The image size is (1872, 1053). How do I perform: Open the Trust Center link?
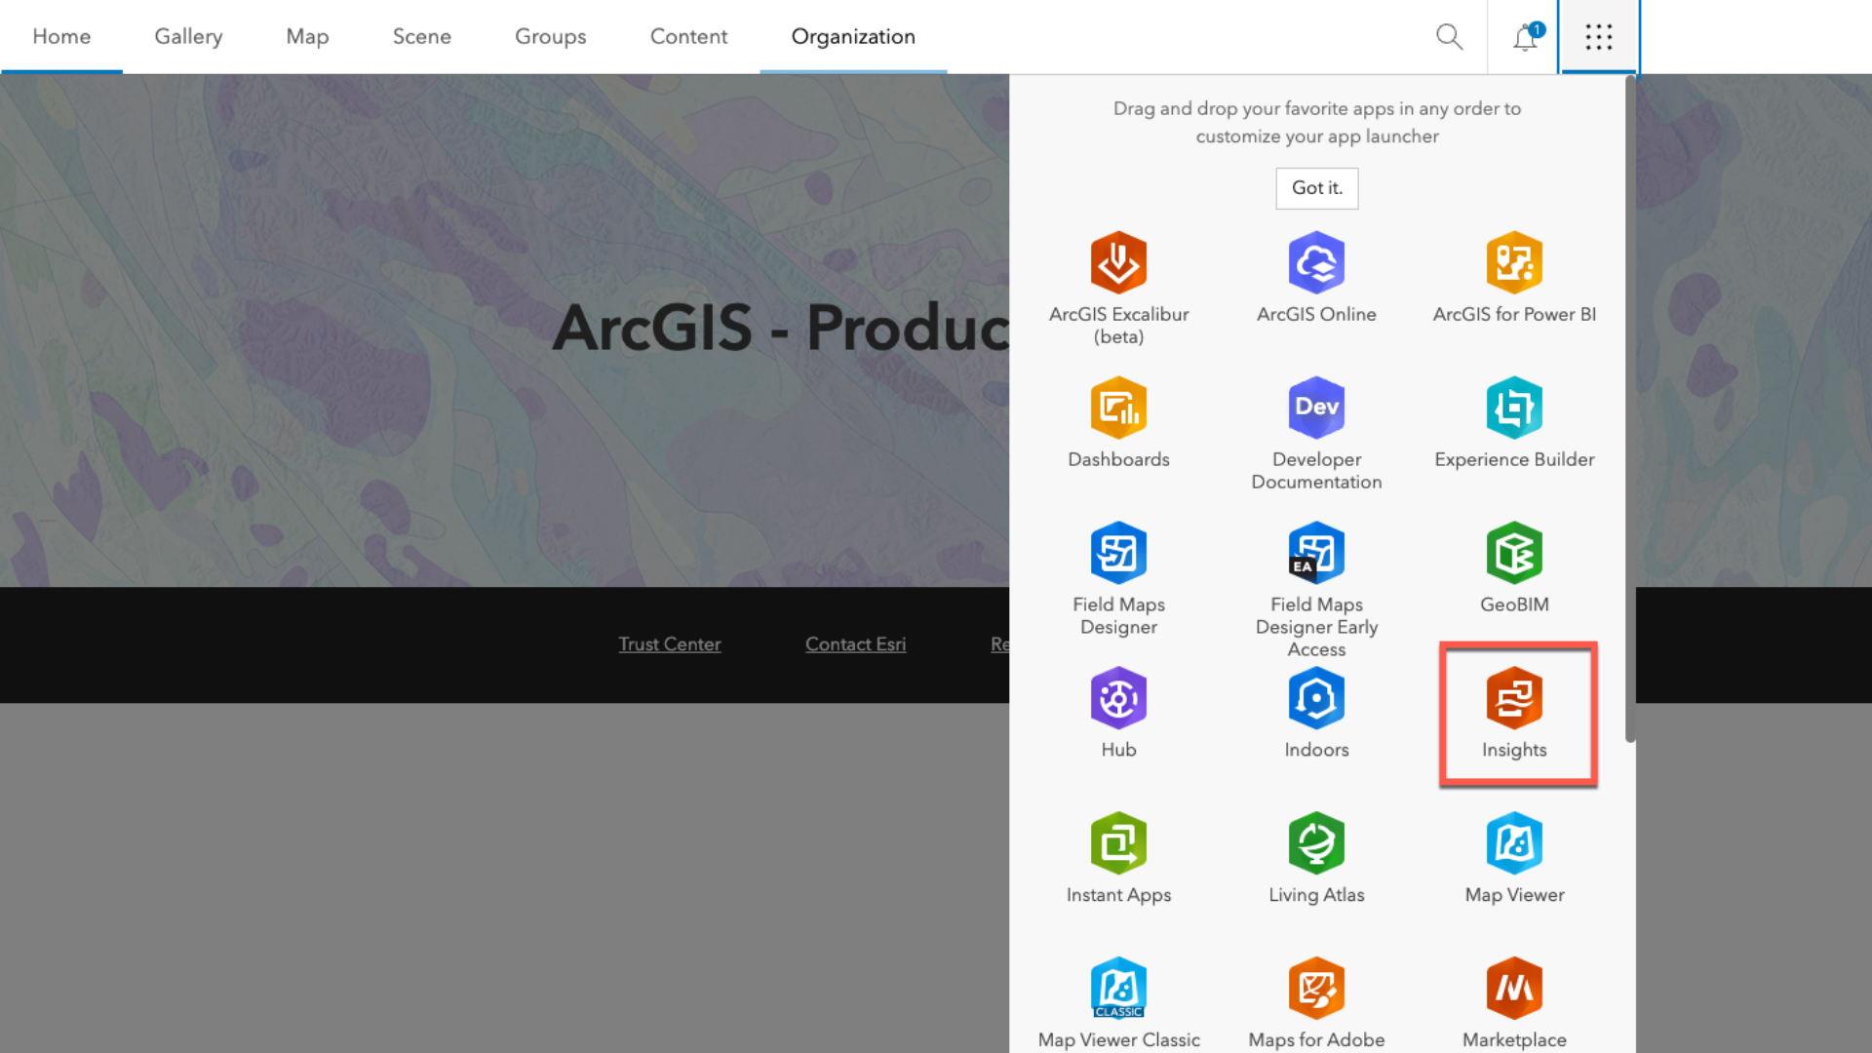(670, 643)
